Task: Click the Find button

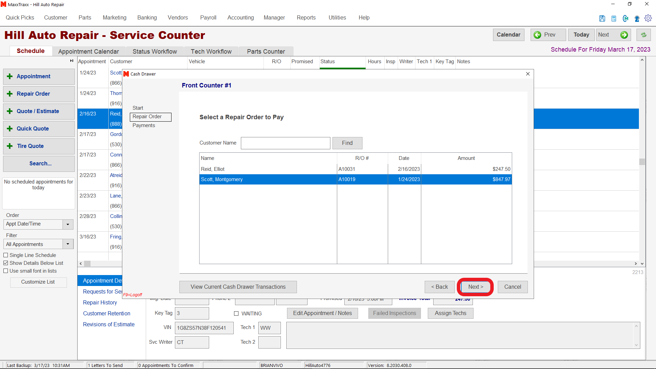Action: coord(347,143)
